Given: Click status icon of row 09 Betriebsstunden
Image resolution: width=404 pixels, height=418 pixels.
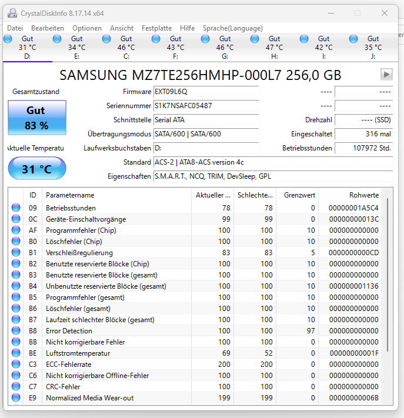Looking at the screenshot, I should [x=16, y=208].
